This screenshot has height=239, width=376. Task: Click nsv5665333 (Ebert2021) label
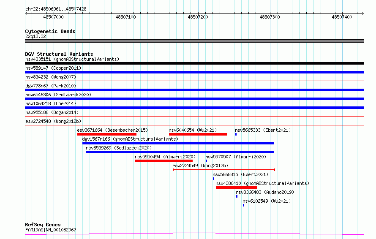point(263,130)
